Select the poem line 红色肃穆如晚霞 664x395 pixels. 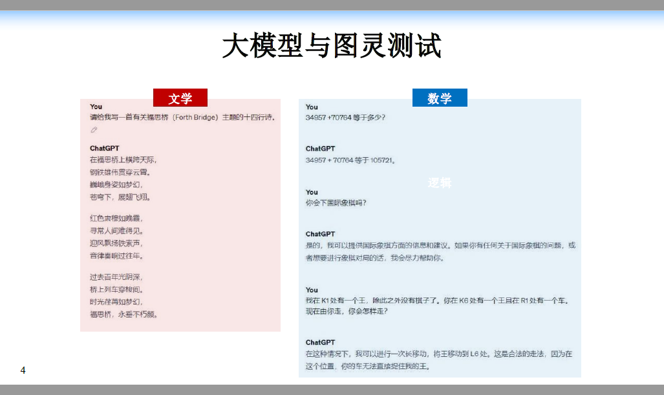click(x=116, y=219)
